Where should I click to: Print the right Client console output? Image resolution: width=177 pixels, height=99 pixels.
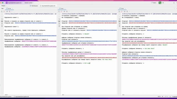[119, 24]
